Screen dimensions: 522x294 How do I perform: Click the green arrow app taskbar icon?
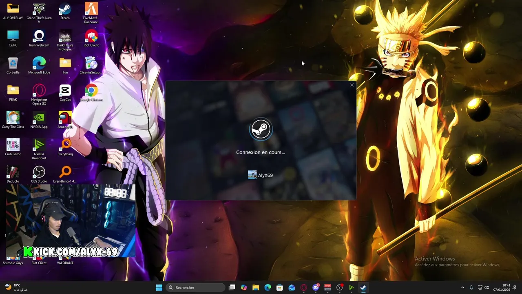(x=351, y=287)
